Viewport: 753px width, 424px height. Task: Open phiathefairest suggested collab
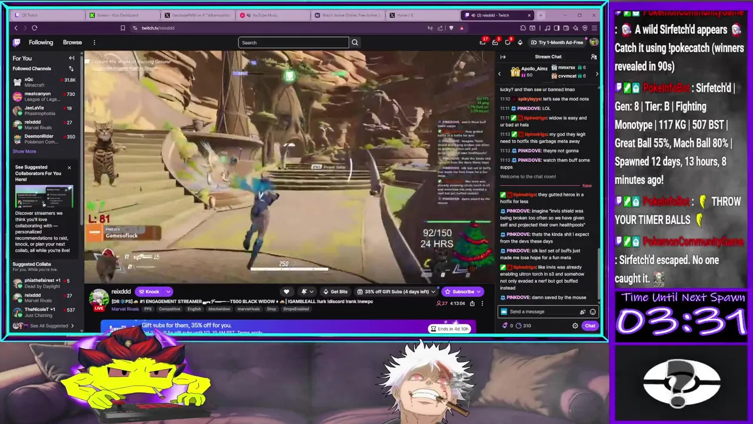(44, 283)
